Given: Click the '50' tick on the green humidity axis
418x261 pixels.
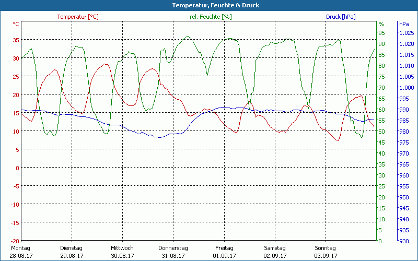Looking at the screenshot, I should coord(382,132).
